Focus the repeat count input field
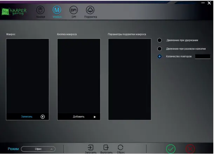Image resolution: width=214 pixels, height=154 pixels. [202, 57]
